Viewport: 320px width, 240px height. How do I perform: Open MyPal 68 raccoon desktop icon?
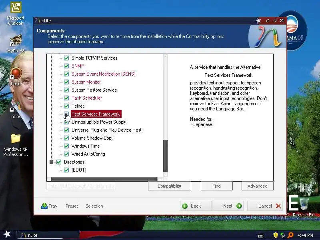pos(16,44)
